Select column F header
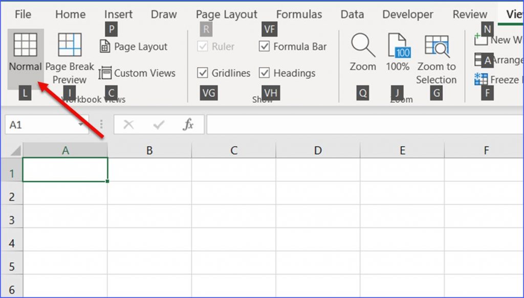Screen dimensions: 524x298 click(484, 151)
